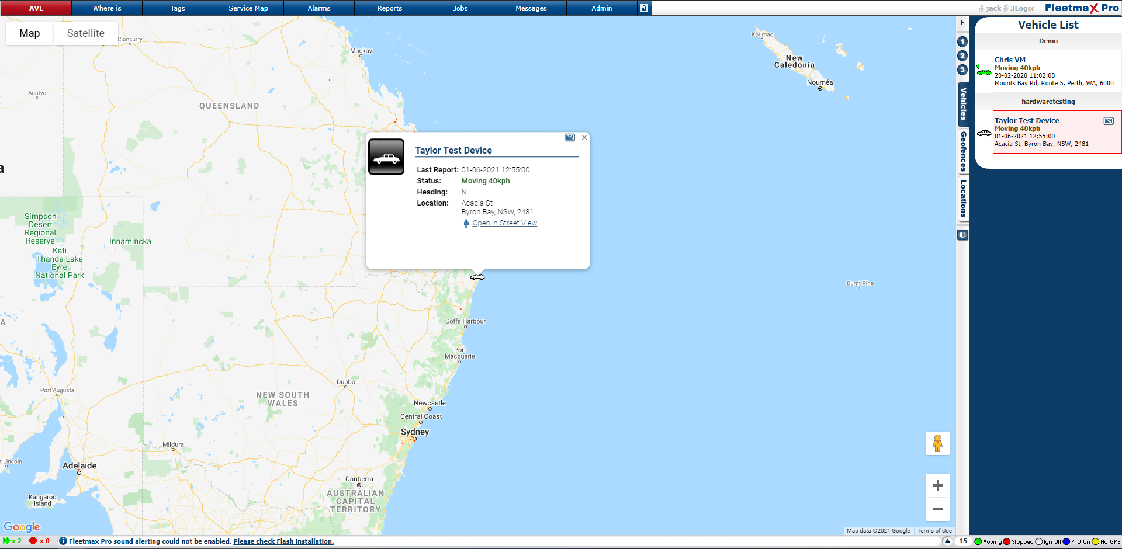Screen dimensions: 1122x549
Task: Send message from Taylor Test Device list row
Action: (1109, 121)
